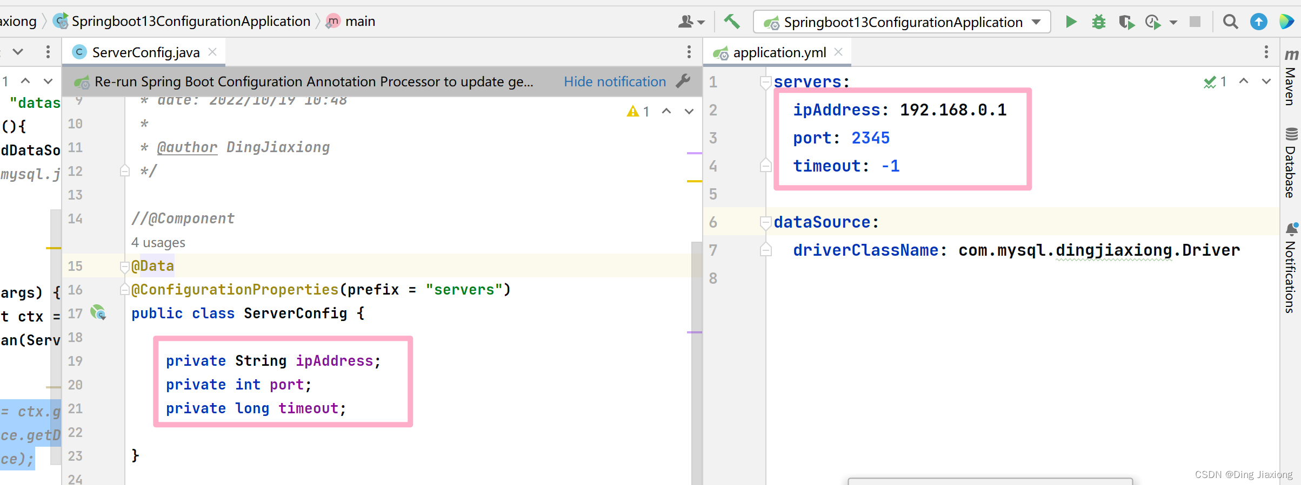Open tab options menu for ServerConfig editor
Viewport: 1301px width, 485px height.
[x=689, y=52]
